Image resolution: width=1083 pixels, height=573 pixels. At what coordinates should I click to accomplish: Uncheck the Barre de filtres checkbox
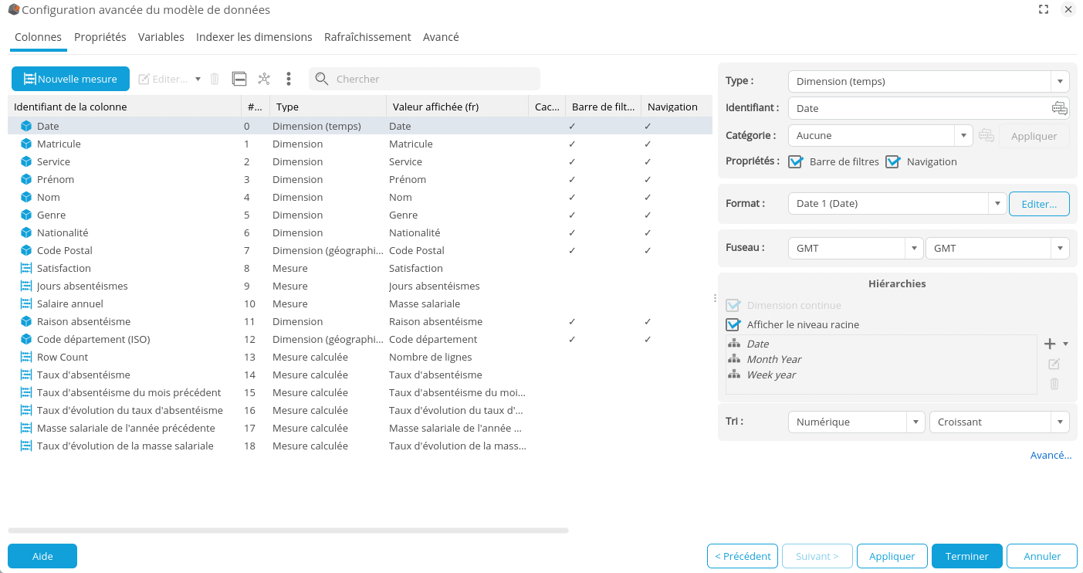[796, 161]
